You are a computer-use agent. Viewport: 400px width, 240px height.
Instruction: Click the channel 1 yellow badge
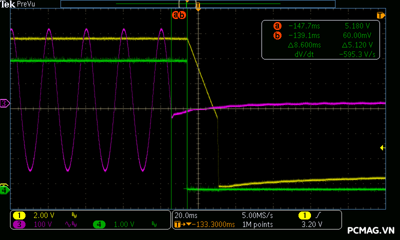(x=19, y=215)
